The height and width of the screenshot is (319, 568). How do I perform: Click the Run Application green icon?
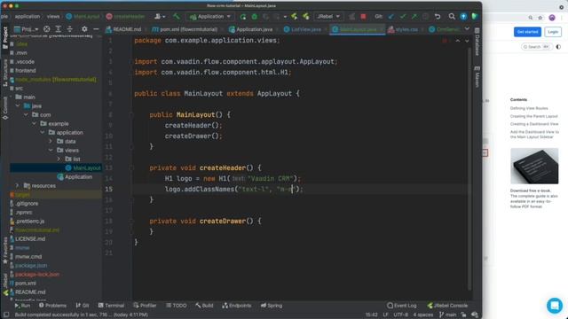pyautogui.click(x=242, y=16)
